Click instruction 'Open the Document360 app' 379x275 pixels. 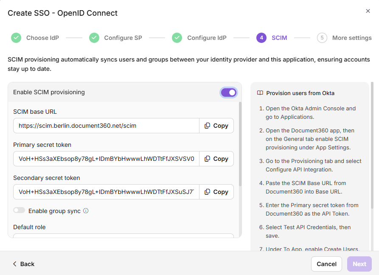click(x=310, y=139)
